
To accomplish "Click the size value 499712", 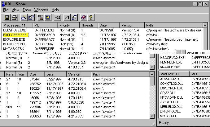I will [x=35, y=102].
